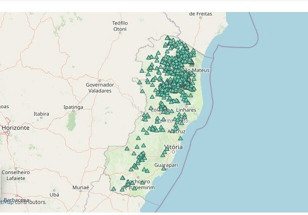This screenshot has height=215, width=308.
Task: Click the Vitória city label
Action: click(x=173, y=147)
